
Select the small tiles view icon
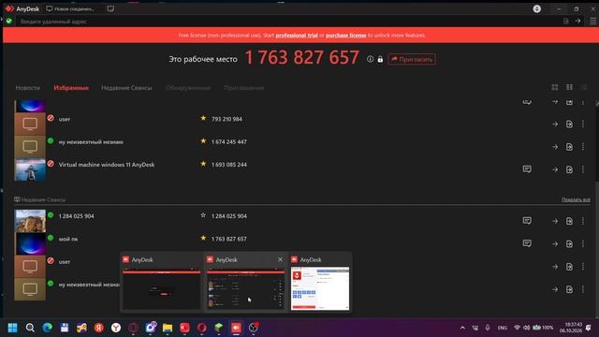pyautogui.click(x=569, y=87)
